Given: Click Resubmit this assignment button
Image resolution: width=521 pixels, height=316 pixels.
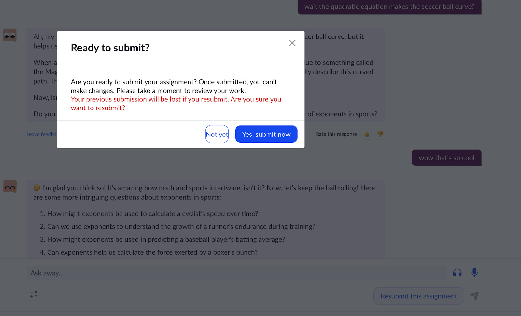Looking at the screenshot, I should pyautogui.click(x=419, y=296).
